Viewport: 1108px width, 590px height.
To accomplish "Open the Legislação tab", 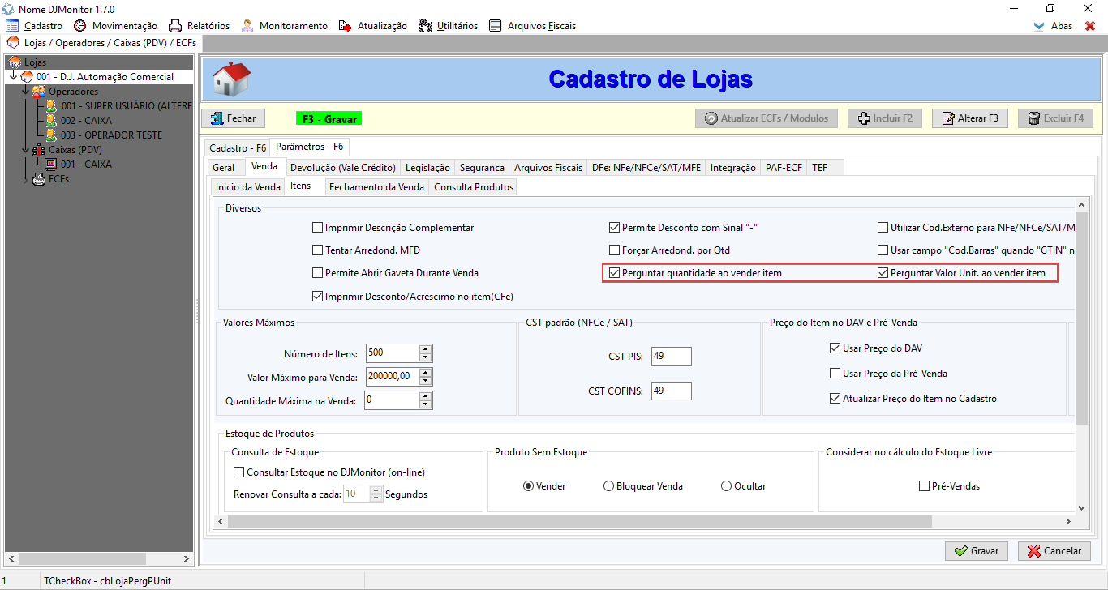I will click(x=427, y=168).
